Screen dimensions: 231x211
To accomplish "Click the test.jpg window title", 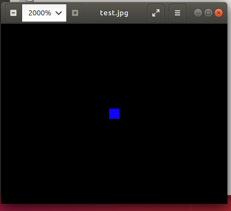I will coord(114,13).
